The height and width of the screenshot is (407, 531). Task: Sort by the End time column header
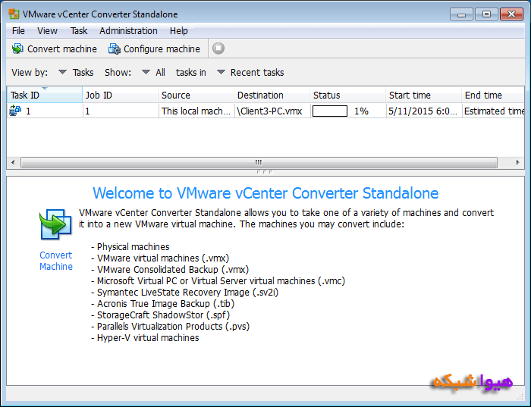point(493,95)
